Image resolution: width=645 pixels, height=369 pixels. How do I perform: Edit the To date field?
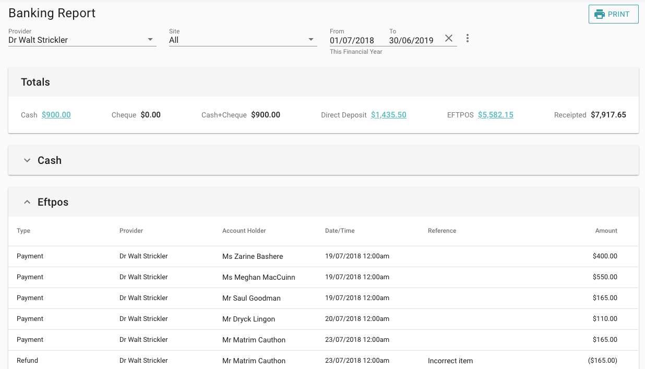(411, 40)
